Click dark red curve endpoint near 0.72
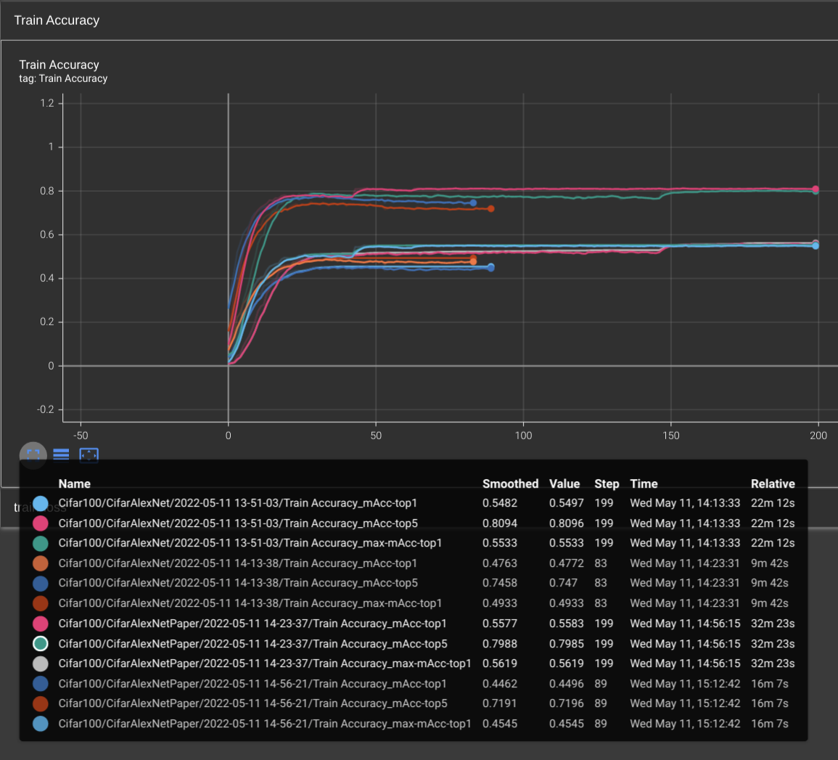 point(491,209)
